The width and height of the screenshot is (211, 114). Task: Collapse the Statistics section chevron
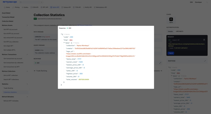[27, 84]
